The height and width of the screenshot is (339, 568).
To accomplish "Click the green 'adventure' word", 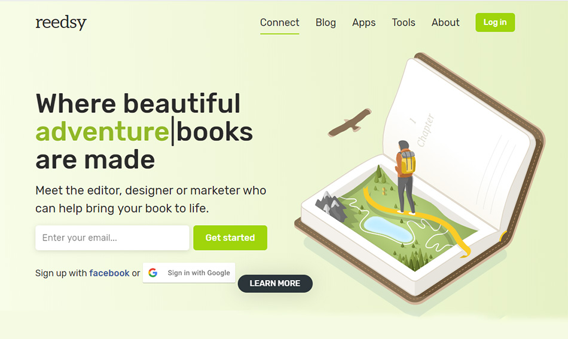I will [x=102, y=132].
